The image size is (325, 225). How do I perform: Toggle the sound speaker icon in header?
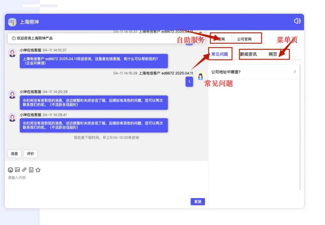297,21
